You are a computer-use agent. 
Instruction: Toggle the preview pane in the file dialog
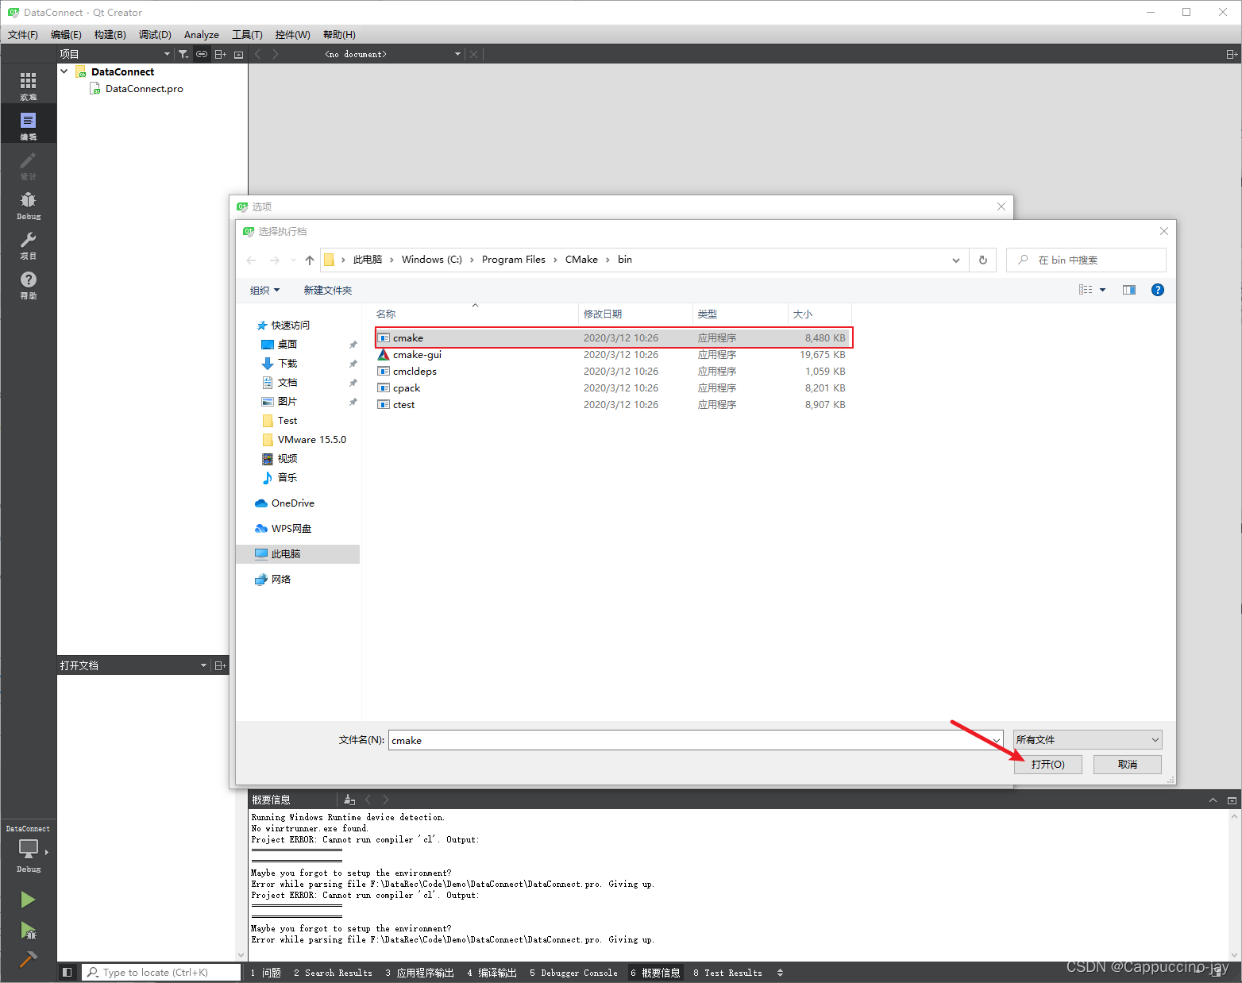[1128, 289]
